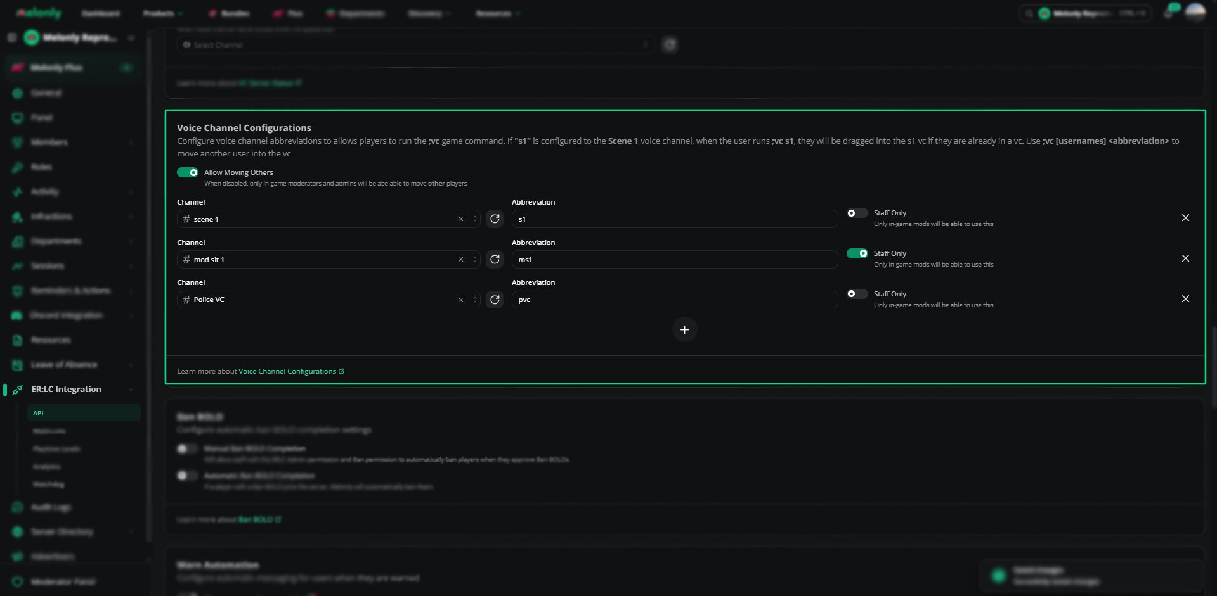Open the mod sit 1 channel dropdown

tap(329, 260)
